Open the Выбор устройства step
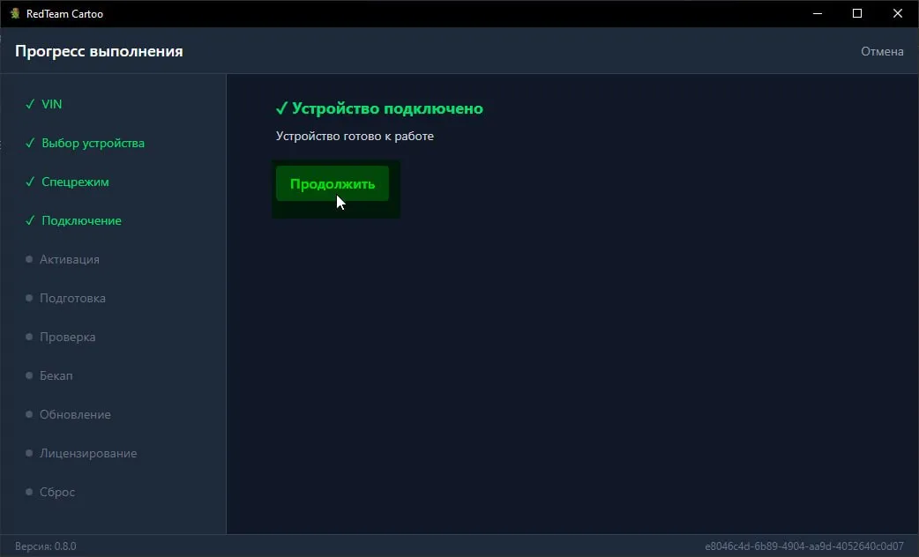This screenshot has height=557, width=919. click(x=93, y=143)
